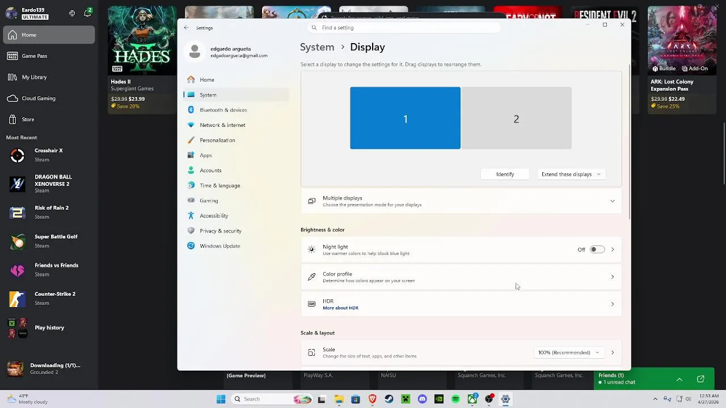The image size is (726, 408).
Task: Click the Find a setting search box
Action: click(404, 27)
